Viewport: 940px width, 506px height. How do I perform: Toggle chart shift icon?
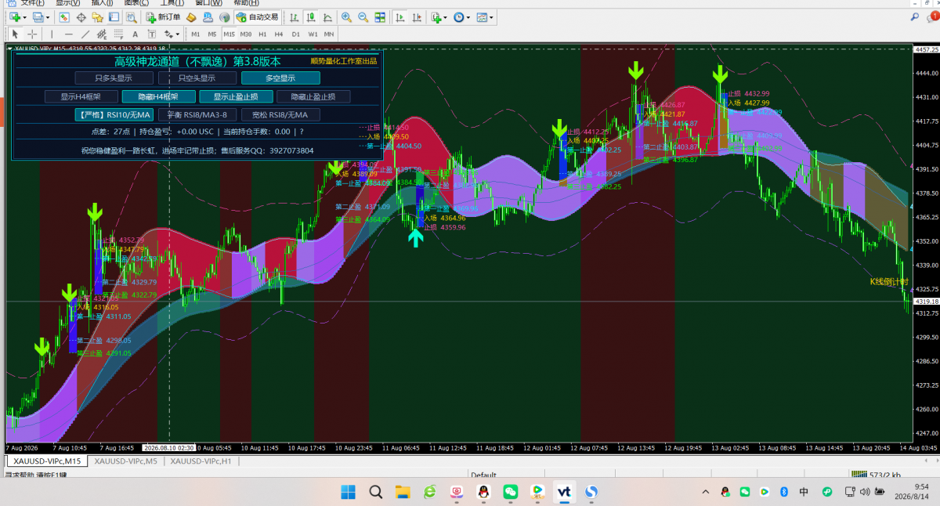(x=416, y=17)
